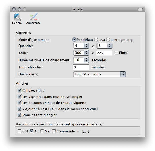Uncheck Icône et titre d'onglet

coord(20,115)
